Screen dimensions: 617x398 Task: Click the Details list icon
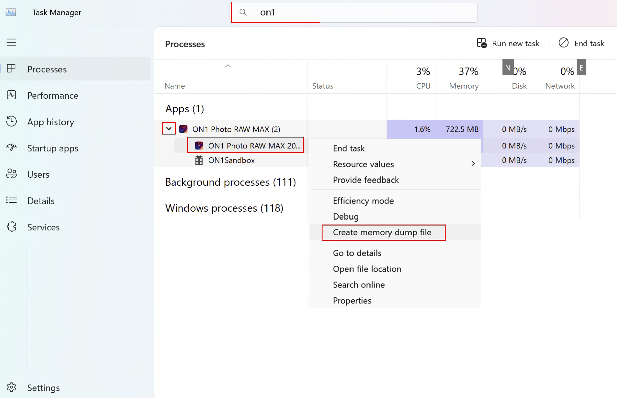point(11,200)
